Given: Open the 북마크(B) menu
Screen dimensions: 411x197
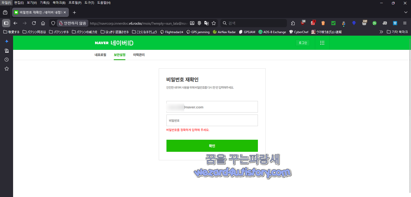Looking at the screenshot, I should pyautogui.click(x=59, y=3).
